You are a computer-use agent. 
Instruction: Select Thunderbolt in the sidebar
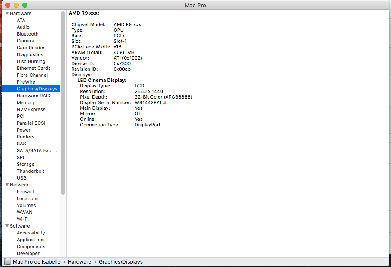(x=31, y=171)
